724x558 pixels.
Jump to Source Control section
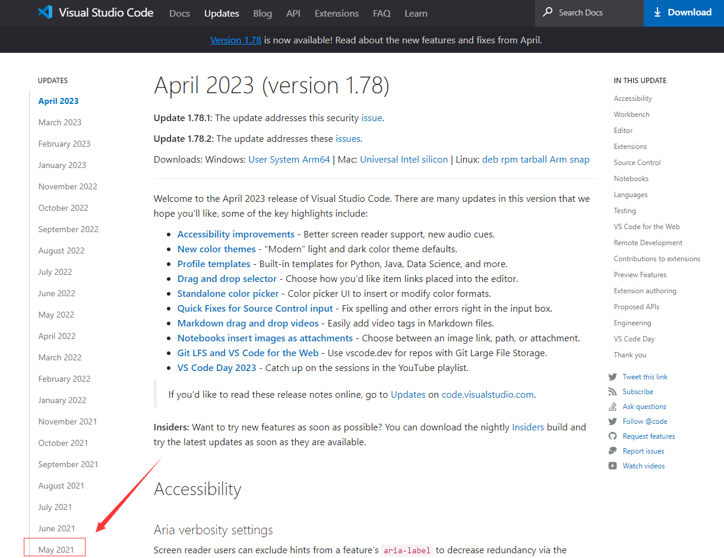[x=637, y=163]
